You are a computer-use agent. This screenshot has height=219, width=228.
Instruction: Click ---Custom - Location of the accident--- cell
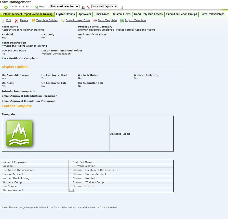(x=121, y=170)
